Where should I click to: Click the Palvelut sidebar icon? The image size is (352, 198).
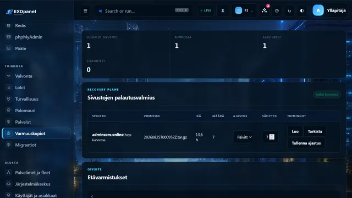pyautogui.click(x=9, y=122)
